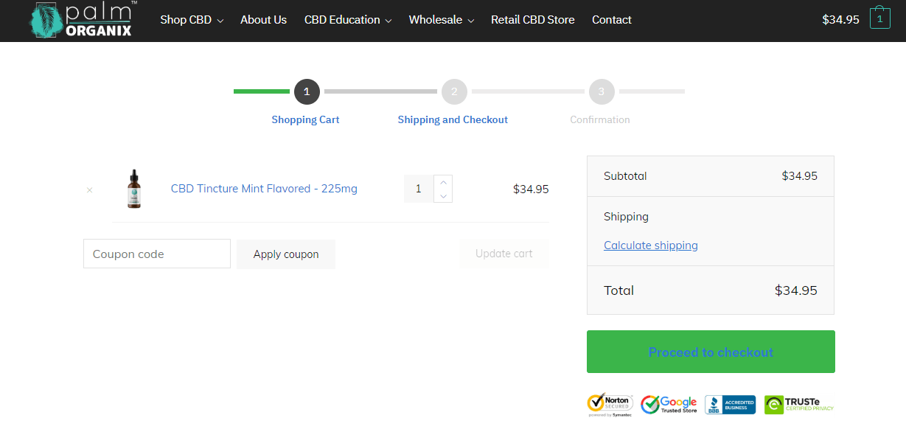906x432 pixels.
Task: Increase quantity with the up arrow
Action: click(x=443, y=182)
